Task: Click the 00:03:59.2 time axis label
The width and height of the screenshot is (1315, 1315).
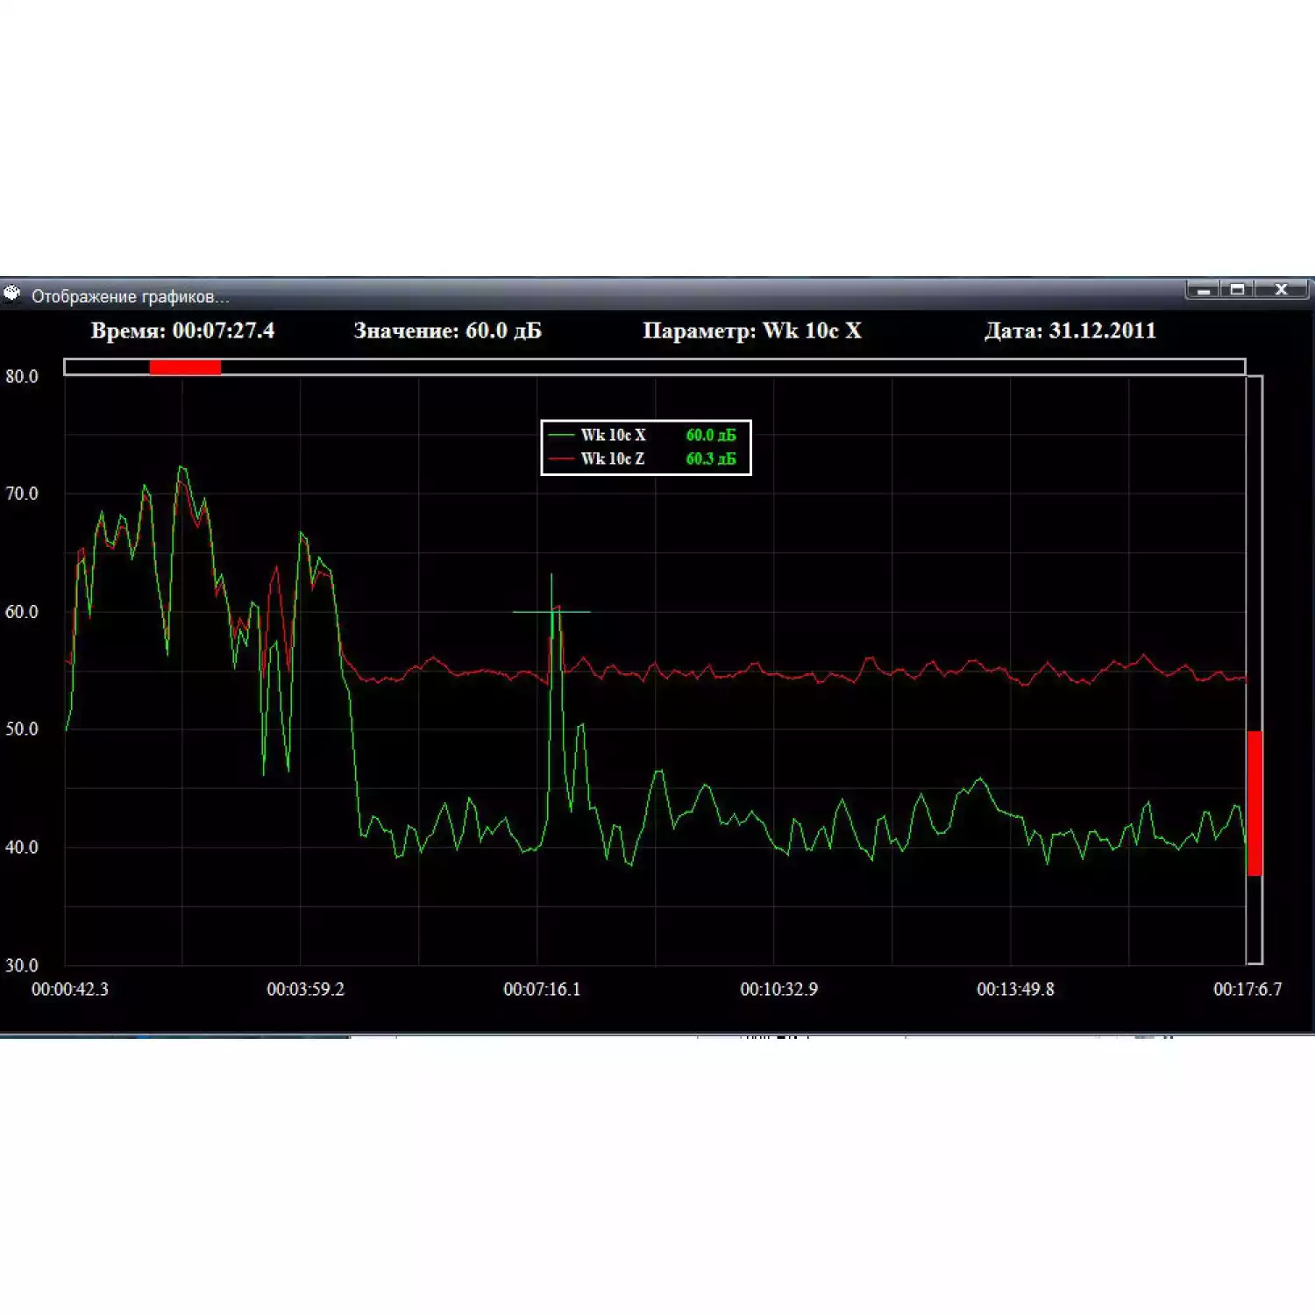Action: (305, 990)
